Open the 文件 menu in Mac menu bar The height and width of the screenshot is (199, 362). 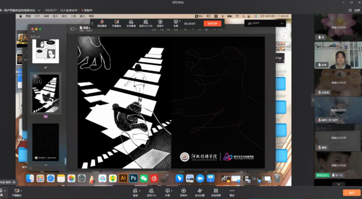click(x=38, y=16)
